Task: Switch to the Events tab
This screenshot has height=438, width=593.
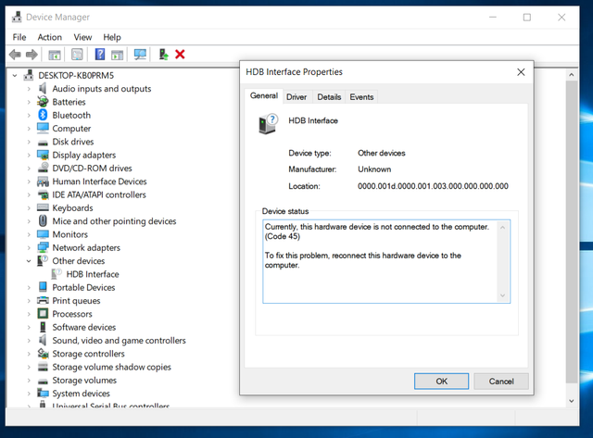Action: point(361,97)
